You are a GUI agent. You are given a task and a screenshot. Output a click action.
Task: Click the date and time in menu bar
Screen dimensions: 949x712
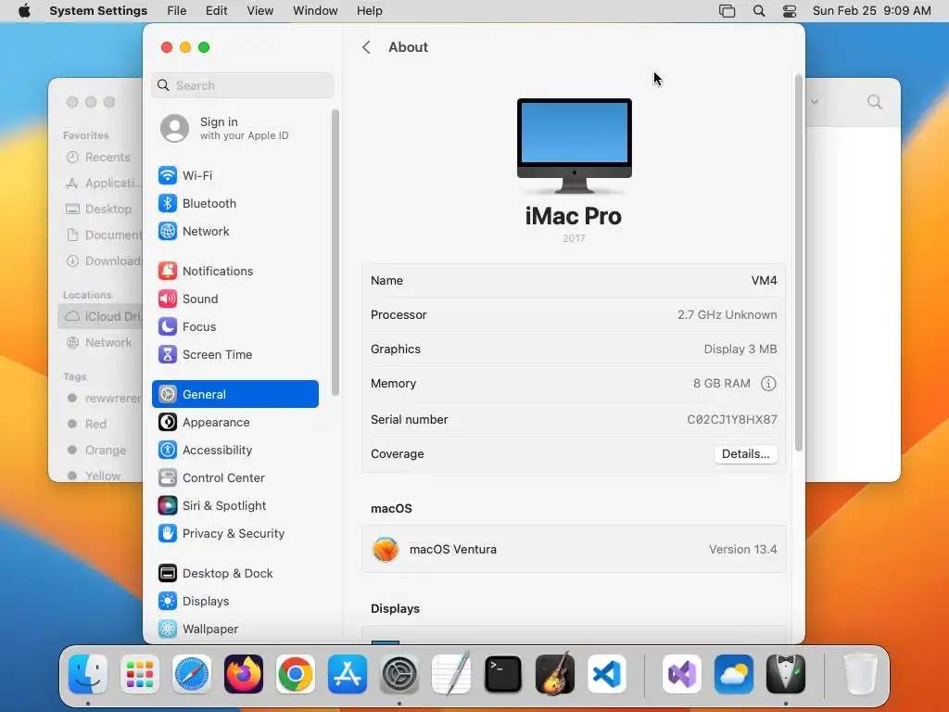(871, 11)
